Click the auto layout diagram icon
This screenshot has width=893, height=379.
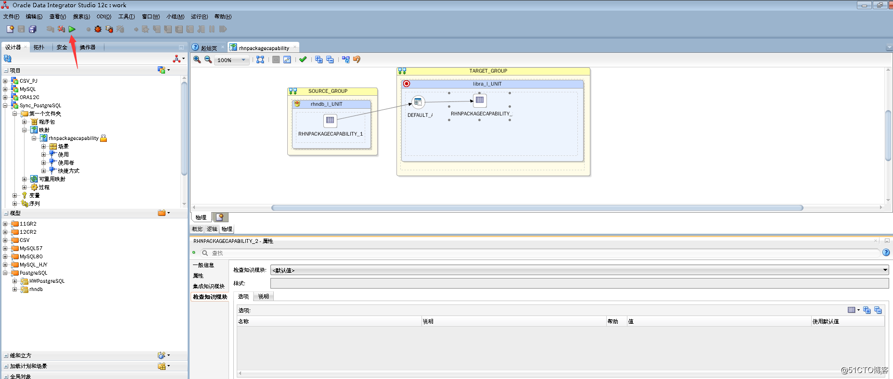tap(287, 60)
